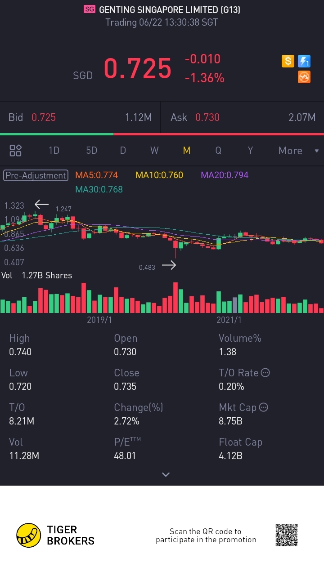
Task: Tap the T/O 8.21M value
Action: tap(22, 421)
